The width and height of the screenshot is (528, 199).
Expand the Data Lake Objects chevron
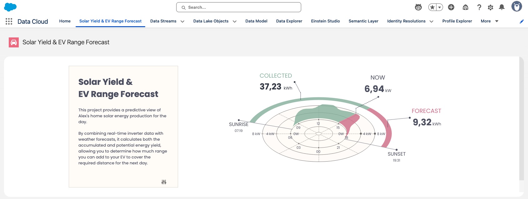(235, 22)
